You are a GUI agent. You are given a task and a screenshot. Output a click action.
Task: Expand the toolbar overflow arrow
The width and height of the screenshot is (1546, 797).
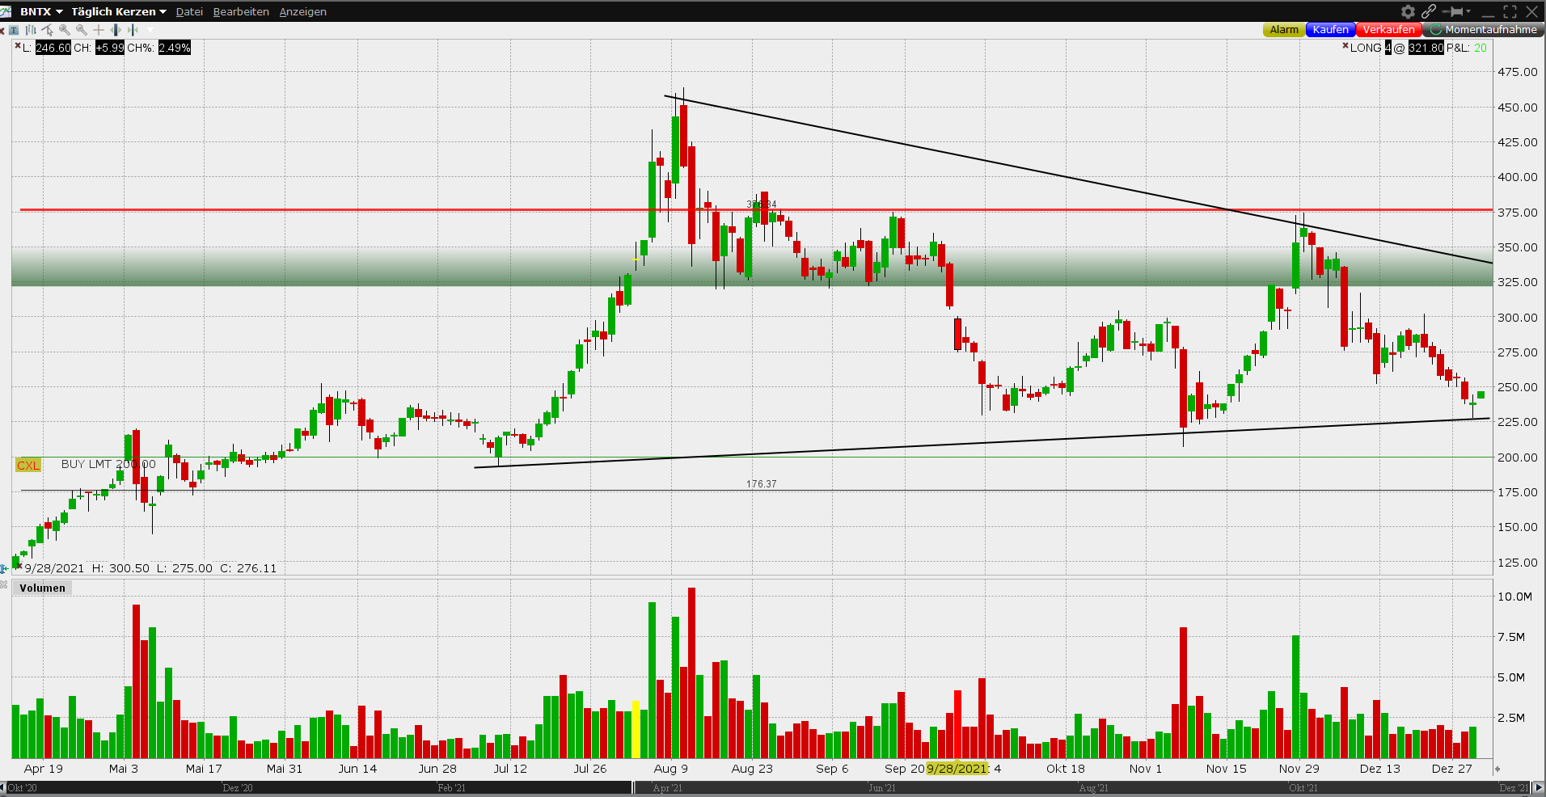(150, 30)
